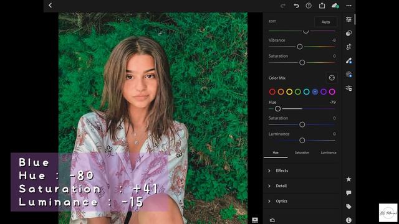Select the blue color channel circle
Viewport: 399px width, 224px height.
(x=315, y=91)
